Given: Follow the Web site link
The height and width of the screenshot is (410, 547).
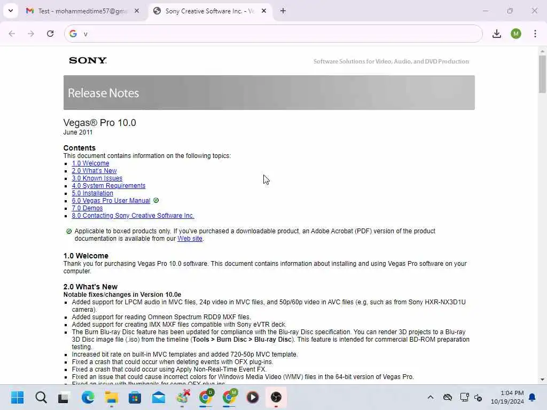Looking at the screenshot, I should 190,239.
